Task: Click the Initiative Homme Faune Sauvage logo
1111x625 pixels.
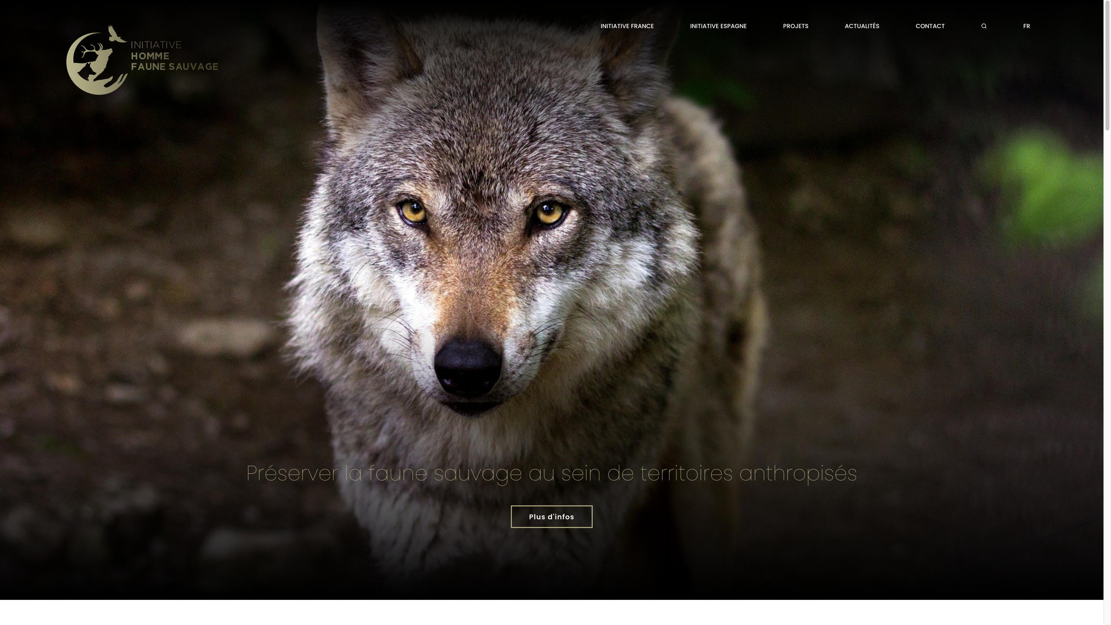Action: pos(142,60)
